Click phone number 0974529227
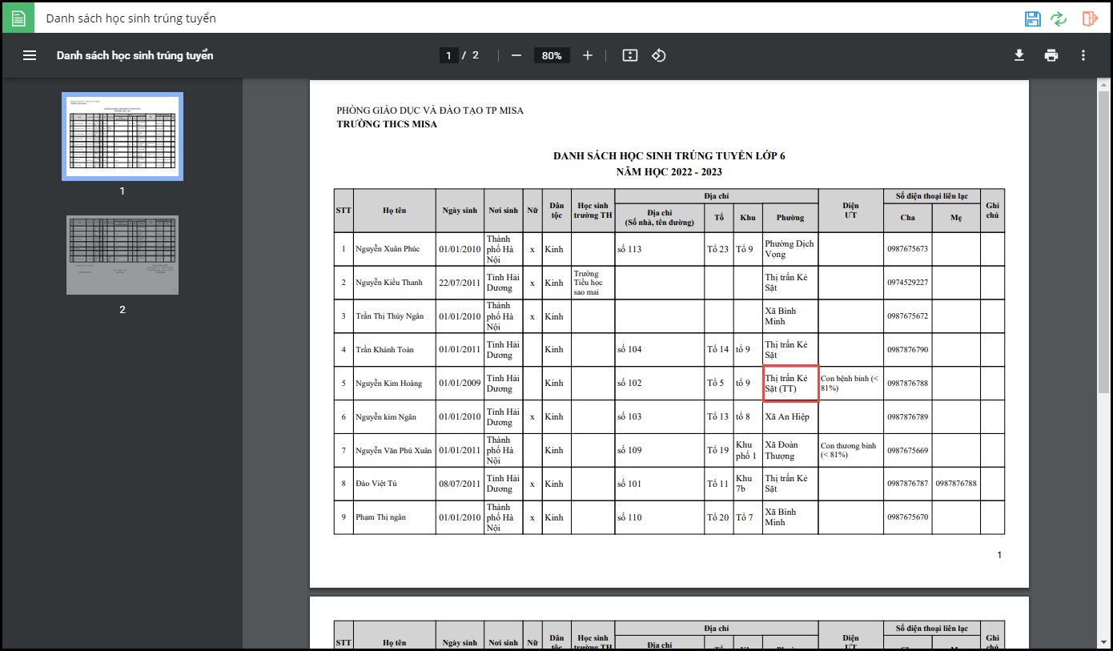The image size is (1113, 651). click(908, 283)
